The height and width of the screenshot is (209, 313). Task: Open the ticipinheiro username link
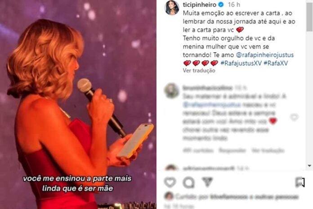coord(199,5)
